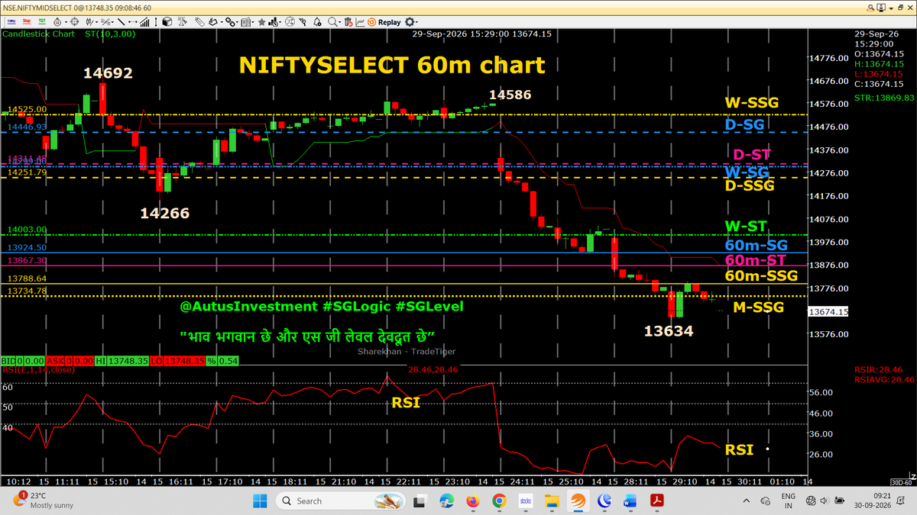Select the diagonal trend line tool

[x=121, y=22]
